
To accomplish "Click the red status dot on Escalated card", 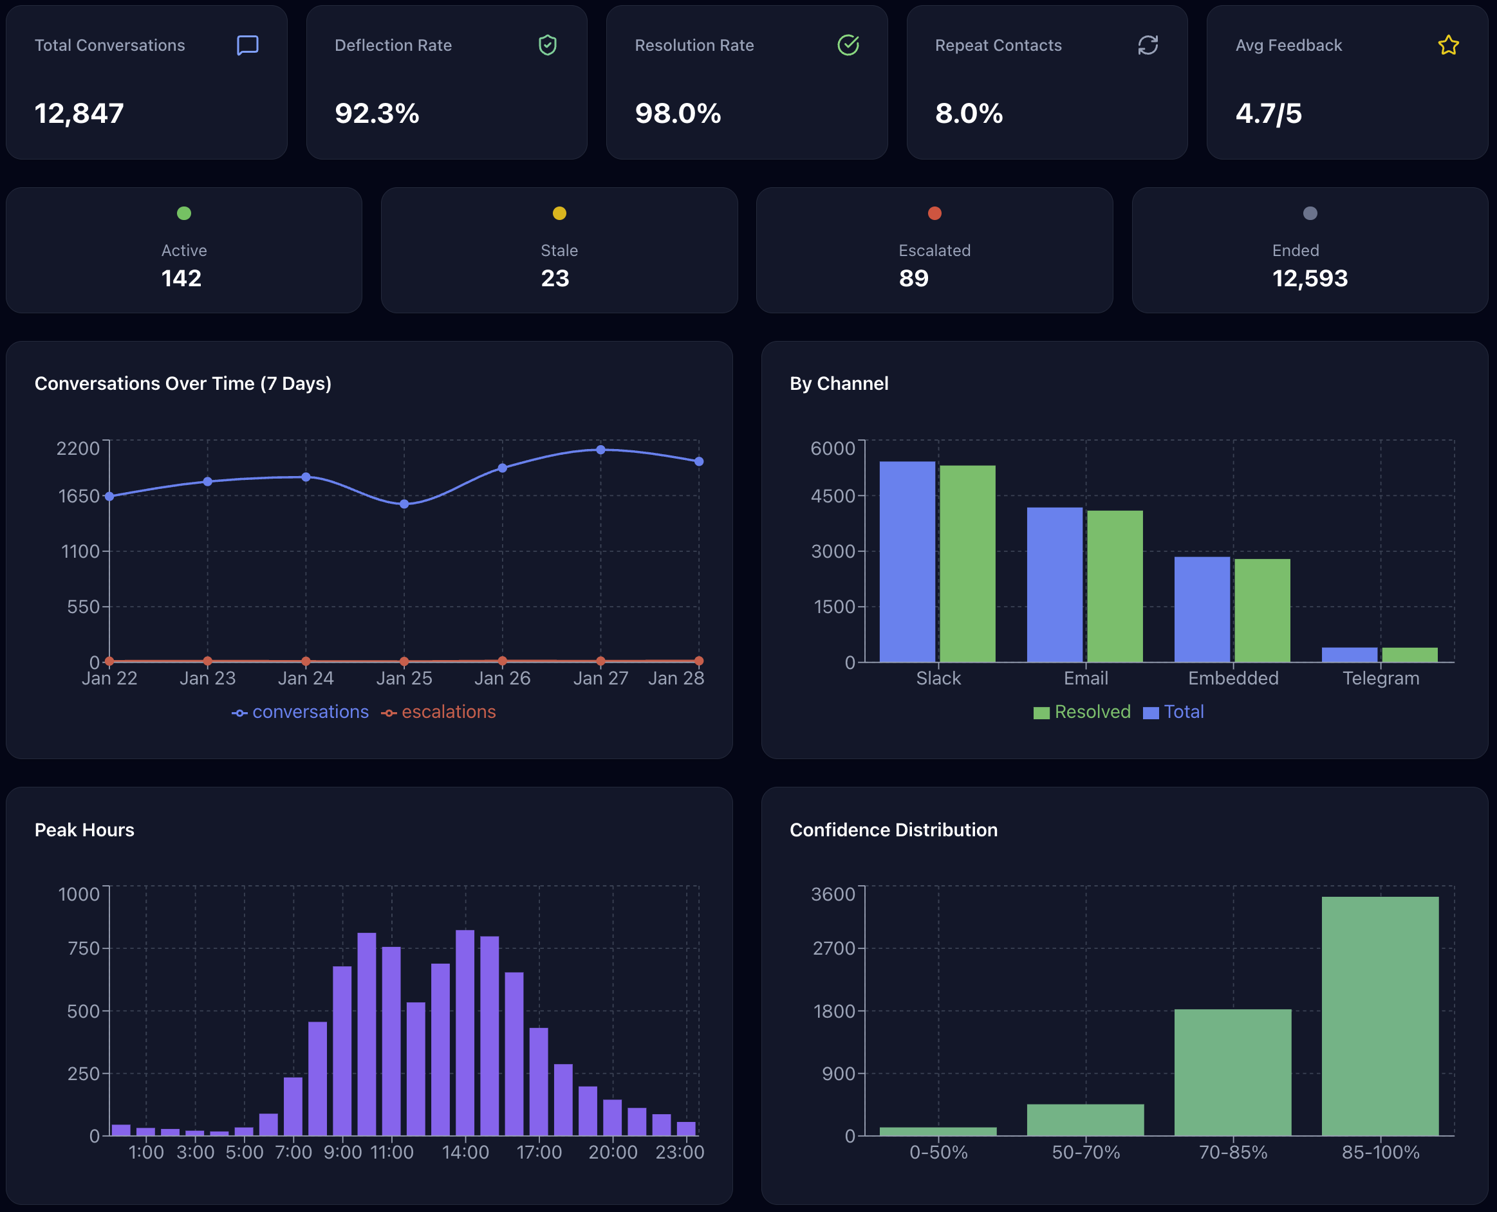I will (x=934, y=214).
